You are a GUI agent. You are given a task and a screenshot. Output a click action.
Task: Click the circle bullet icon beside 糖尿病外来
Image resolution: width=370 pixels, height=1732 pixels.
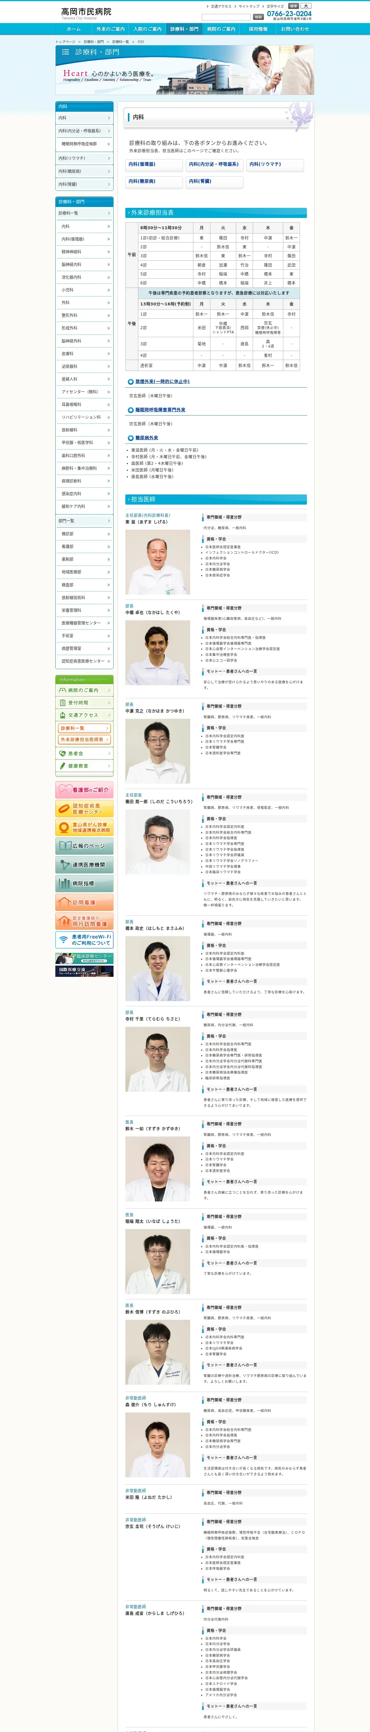click(x=130, y=438)
